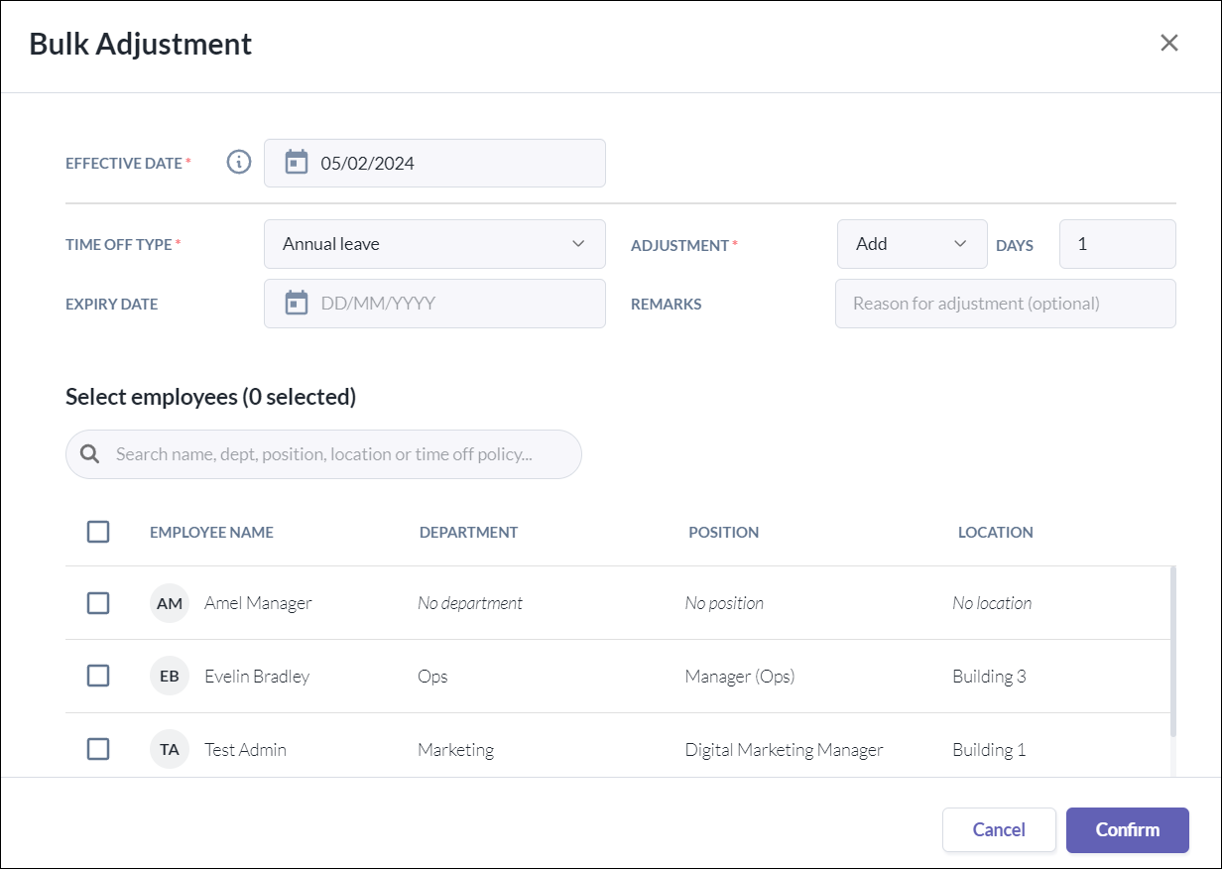Click the calendar icon beside 05/02/2024

coord(297,163)
